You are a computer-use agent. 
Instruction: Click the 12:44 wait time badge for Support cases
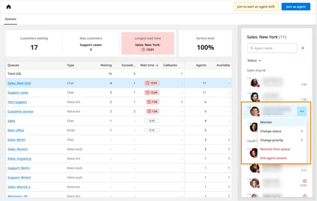[152, 93]
